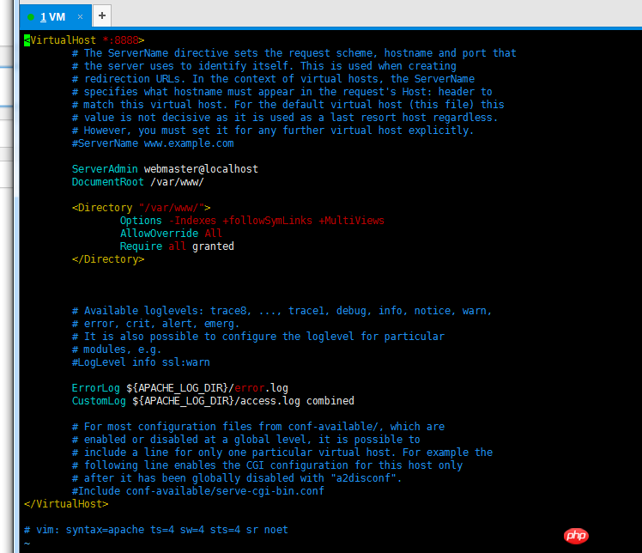Click '+followSymLinks' option

(268, 221)
